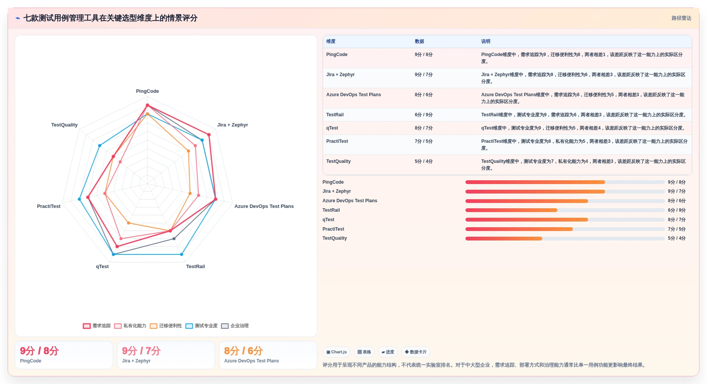The height and width of the screenshot is (384, 707).
Task: Click the qTest progress bar
Action: point(565,220)
